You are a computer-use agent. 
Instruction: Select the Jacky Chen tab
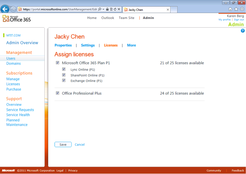(x=146, y=10)
